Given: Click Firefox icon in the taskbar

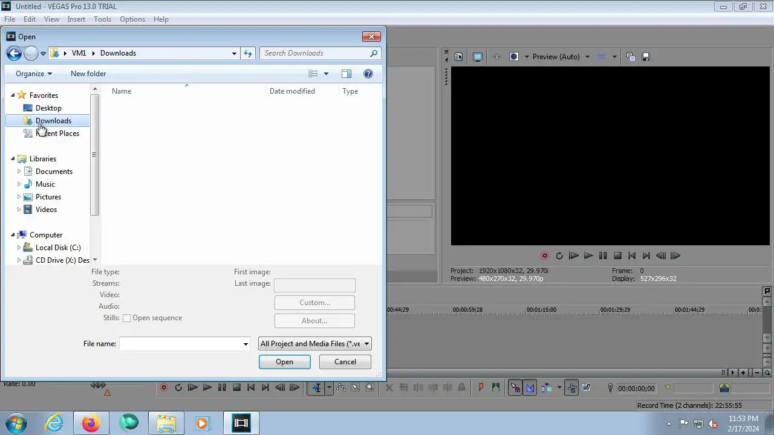Looking at the screenshot, I should pyautogui.click(x=91, y=423).
